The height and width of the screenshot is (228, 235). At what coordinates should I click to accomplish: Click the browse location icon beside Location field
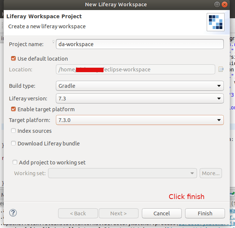click(x=221, y=69)
